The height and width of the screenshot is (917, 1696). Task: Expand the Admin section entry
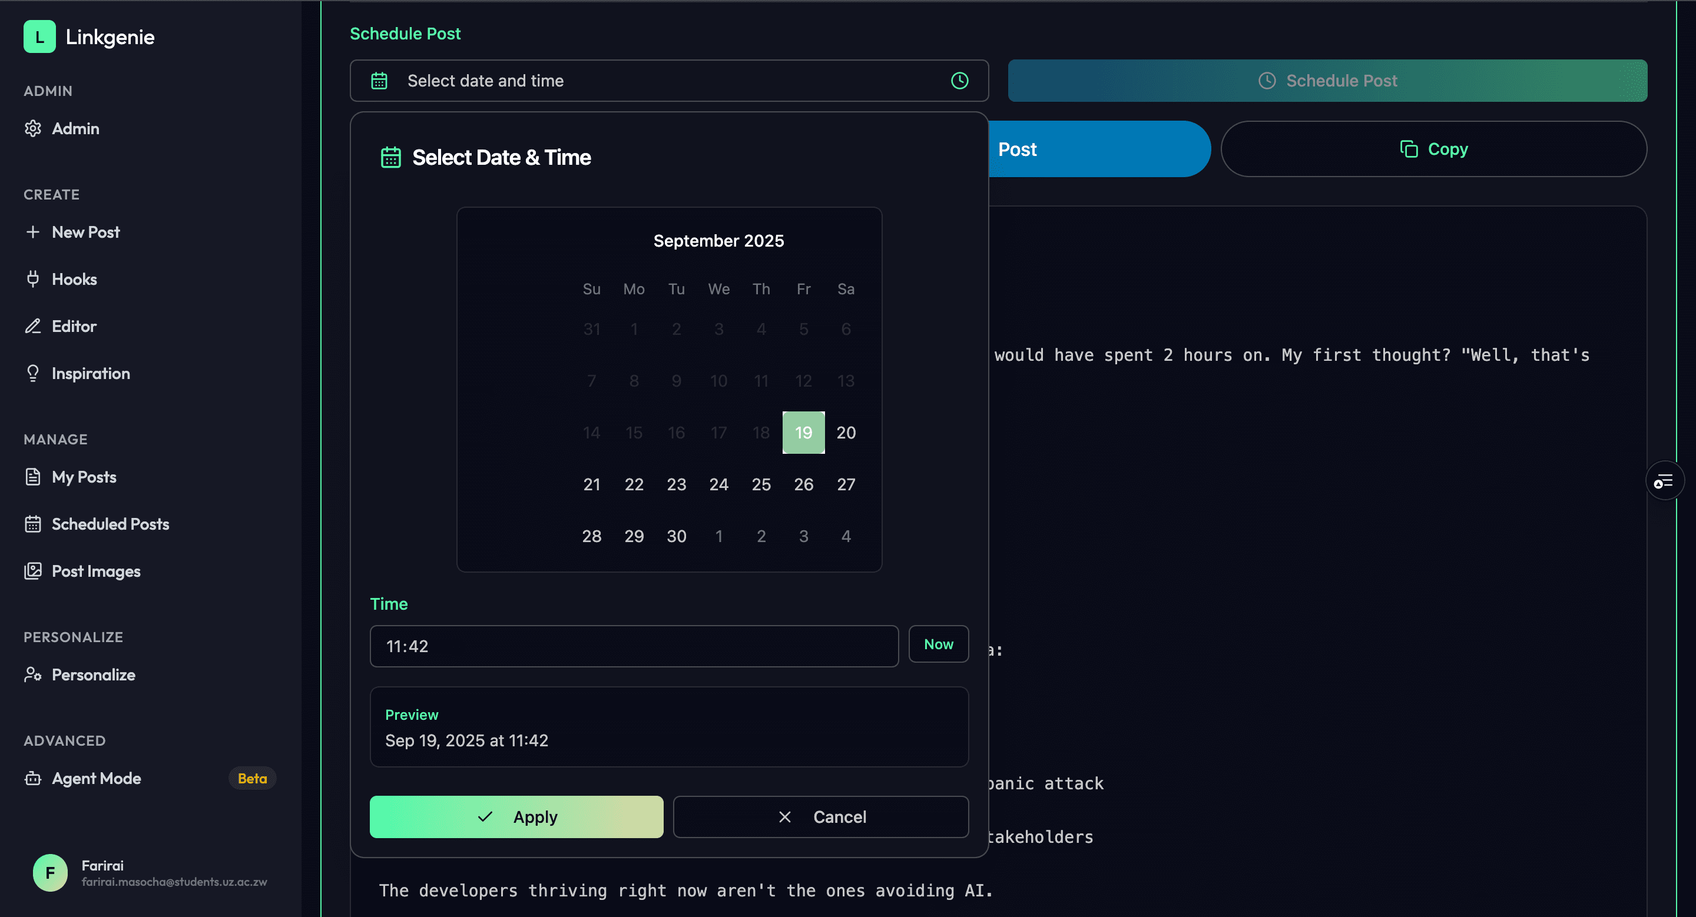[x=75, y=129]
